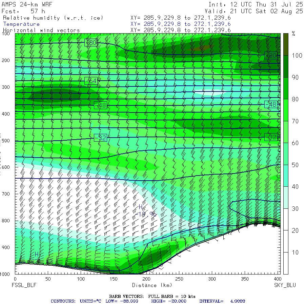Select the 'Horizontal wind vectors' legend label
This screenshot has height=305, width=305.
pyautogui.click(x=41, y=30)
